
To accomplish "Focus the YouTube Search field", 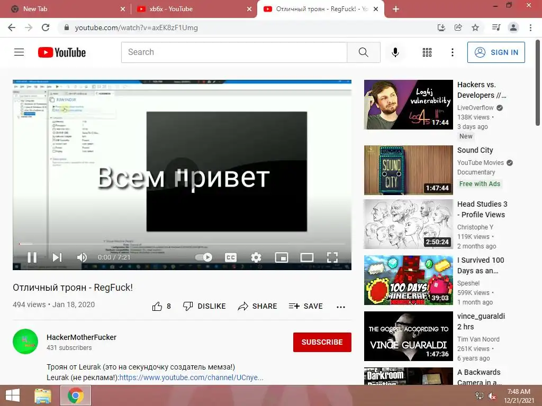I will [x=234, y=52].
